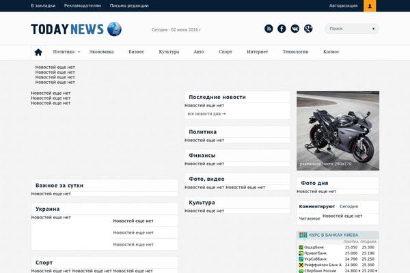The height and width of the screenshot is (273, 410).
Task: Click the Рекламодателям link
Action: pyautogui.click(x=83, y=5)
